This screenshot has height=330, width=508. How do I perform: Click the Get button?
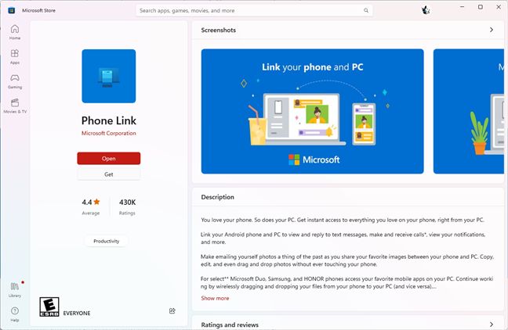click(x=109, y=174)
